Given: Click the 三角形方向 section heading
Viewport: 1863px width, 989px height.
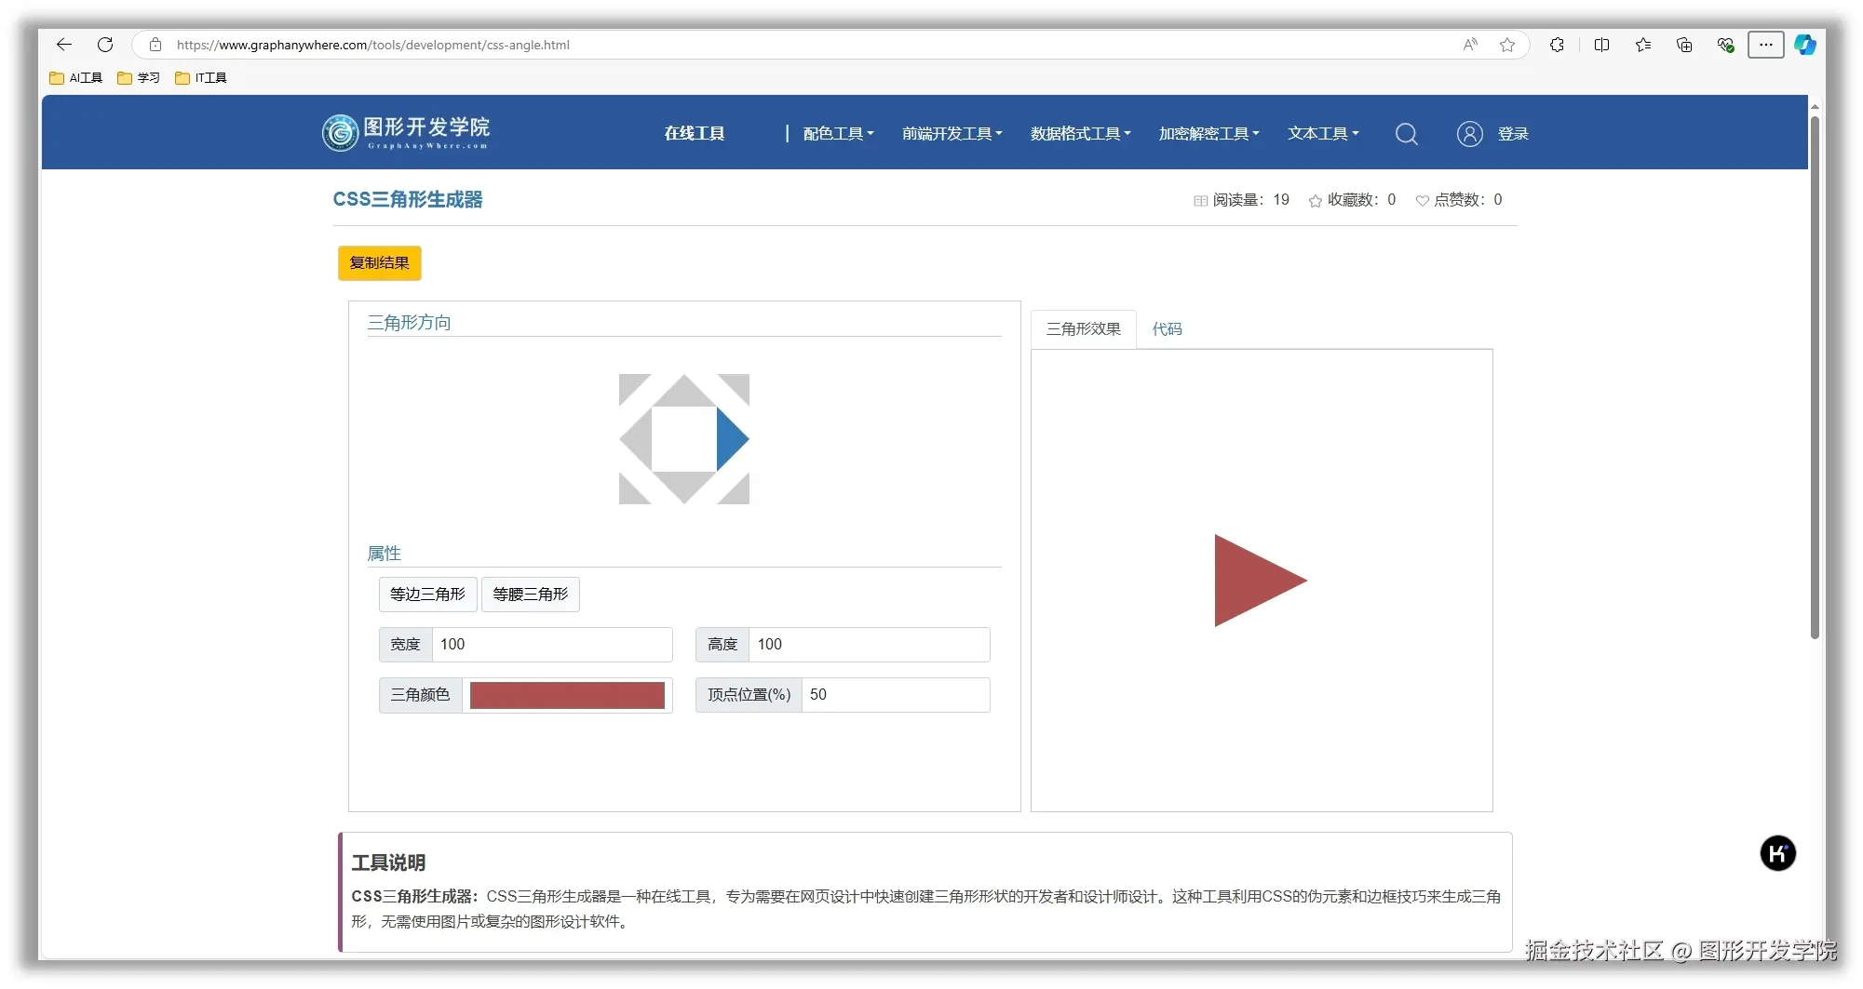Looking at the screenshot, I should tap(410, 323).
